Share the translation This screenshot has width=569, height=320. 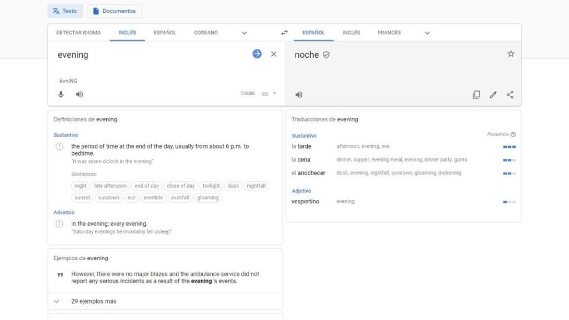coord(510,94)
